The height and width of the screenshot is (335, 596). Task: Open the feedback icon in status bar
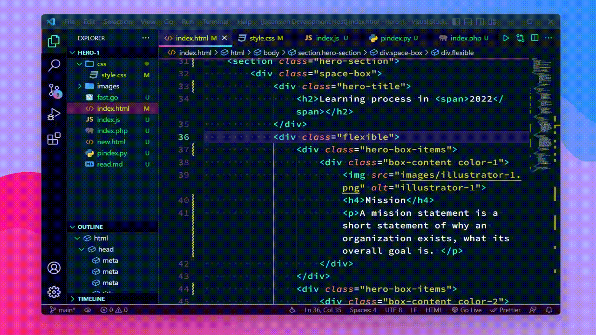pyautogui.click(x=534, y=310)
